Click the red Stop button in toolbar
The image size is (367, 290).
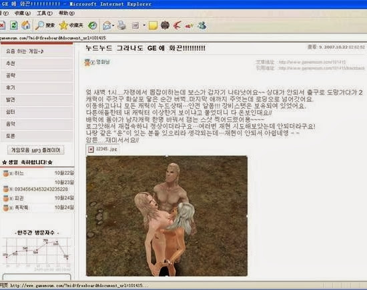click(x=2, y=25)
